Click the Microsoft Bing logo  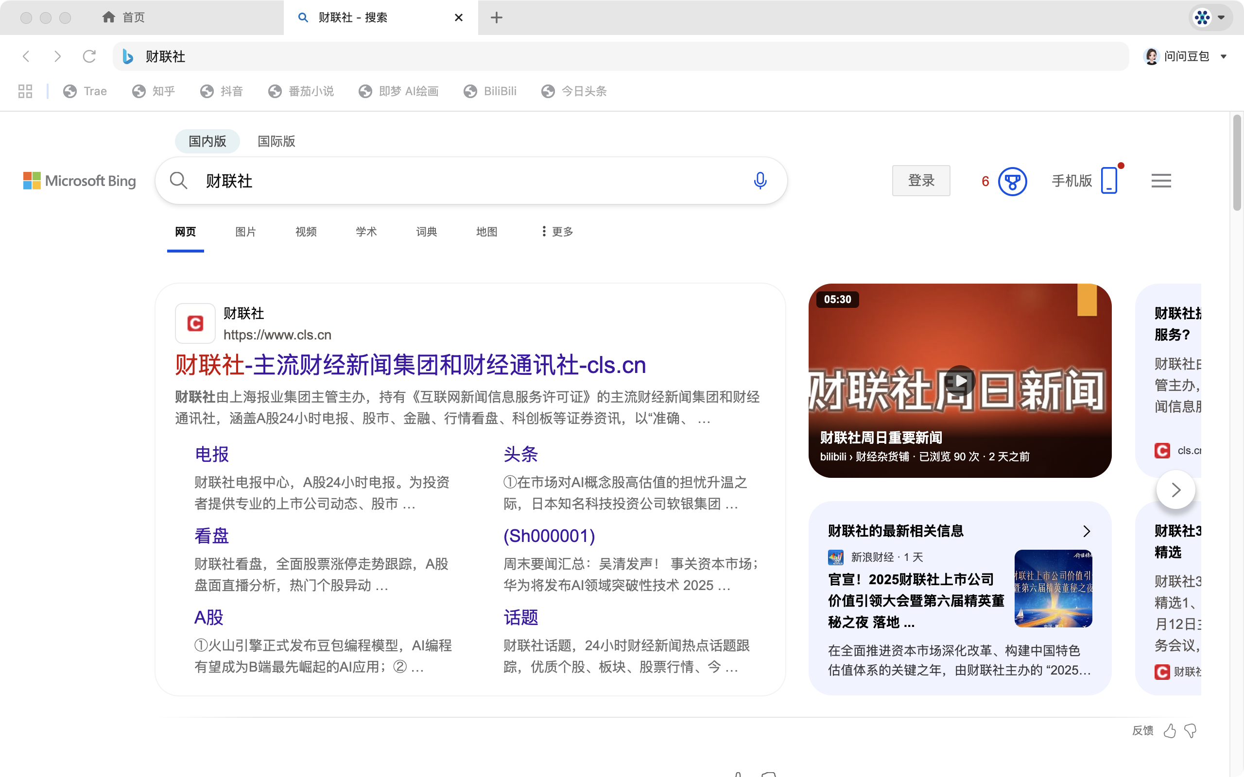pos(80,180)
